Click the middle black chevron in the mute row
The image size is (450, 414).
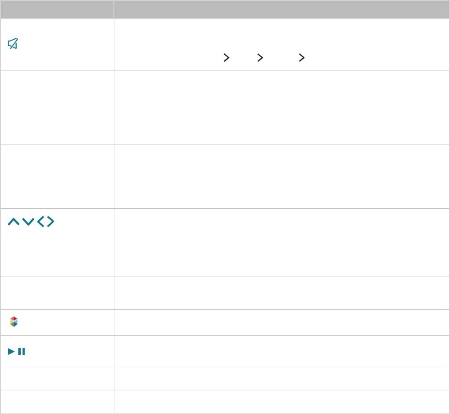click(x=260, y=57)
